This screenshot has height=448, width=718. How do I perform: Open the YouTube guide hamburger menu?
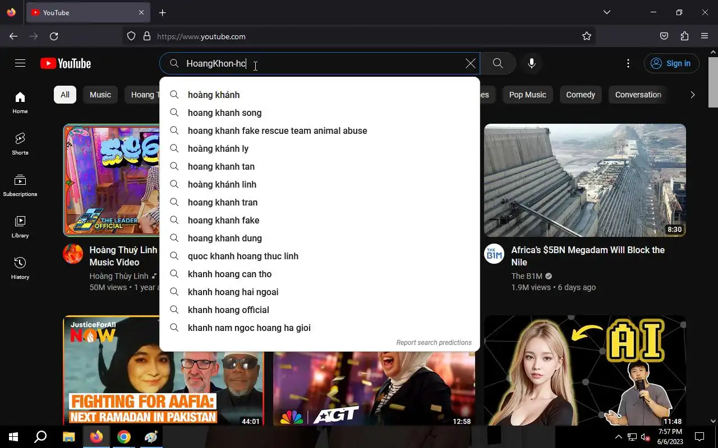point(20,63)
